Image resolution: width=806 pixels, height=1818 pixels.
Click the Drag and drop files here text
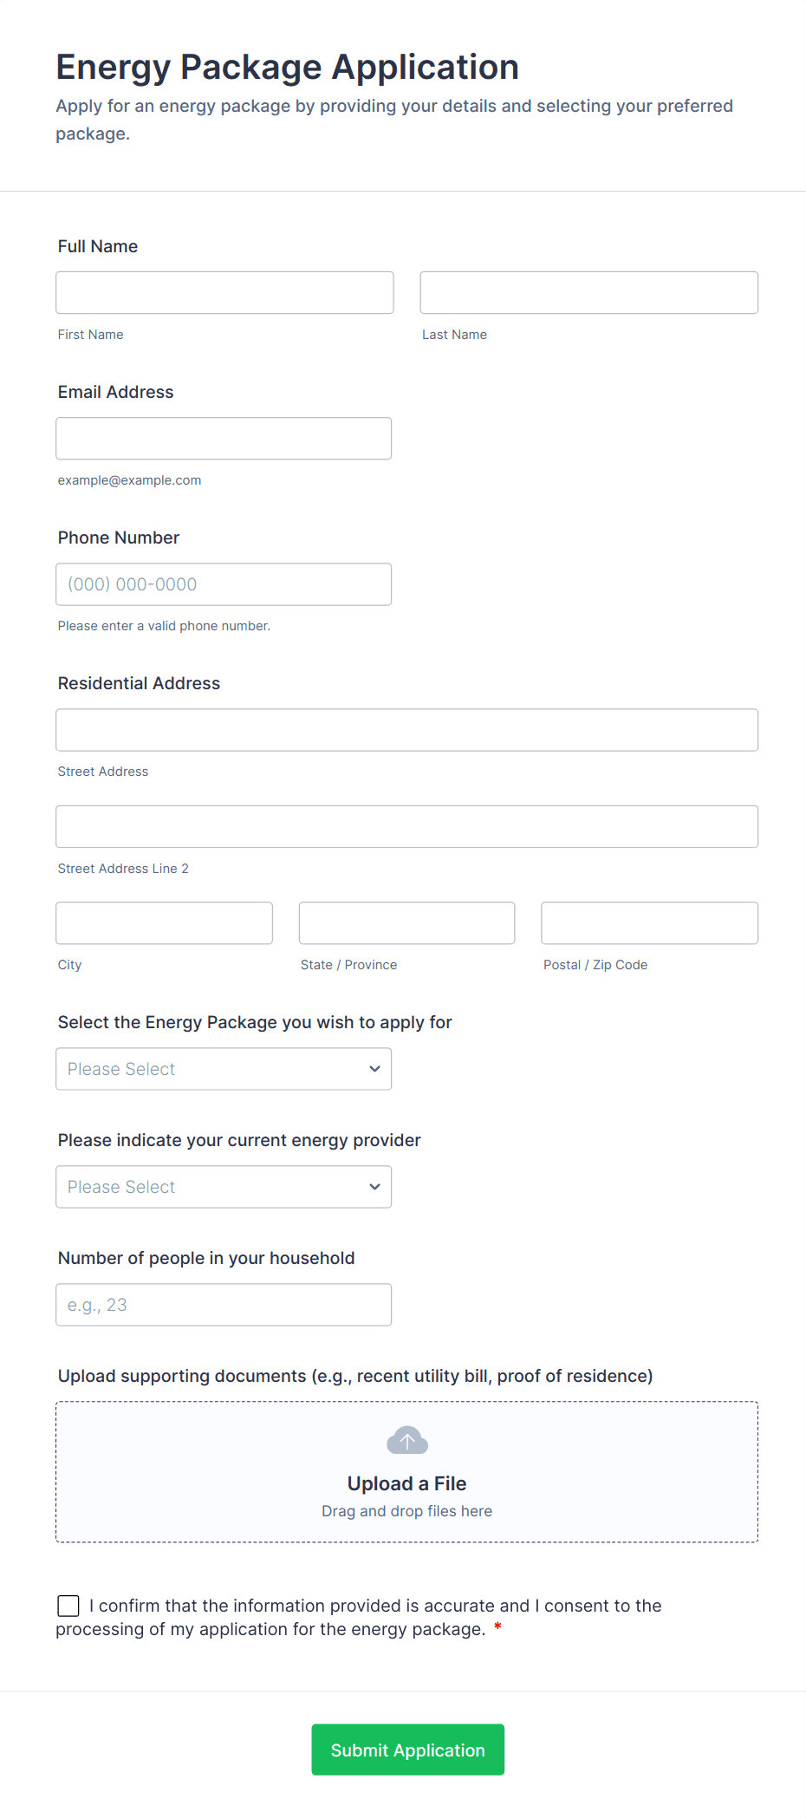[406, 1511]
